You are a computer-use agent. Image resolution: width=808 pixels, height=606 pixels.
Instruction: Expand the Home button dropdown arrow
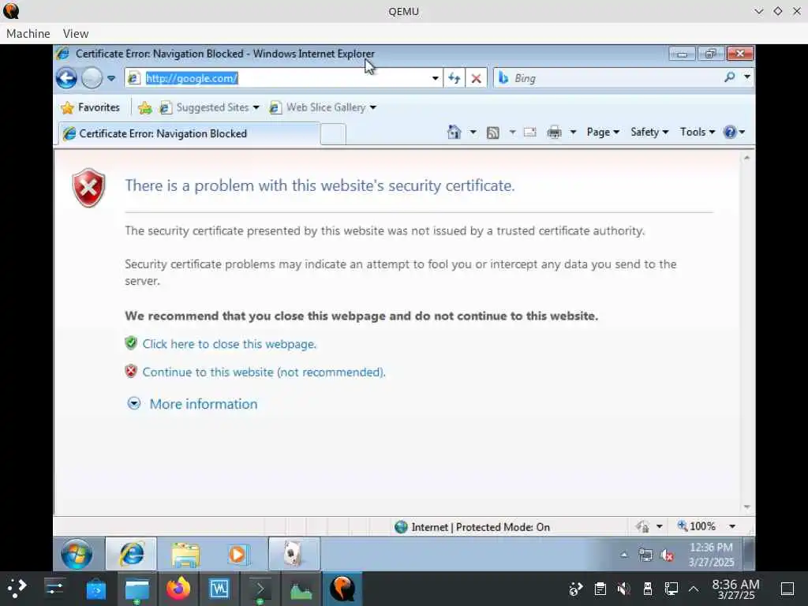[x=473, y=133]
